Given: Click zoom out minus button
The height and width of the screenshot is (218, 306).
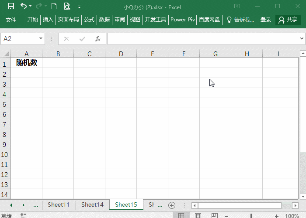Looking at the screenshot, I should click(226, 216).
